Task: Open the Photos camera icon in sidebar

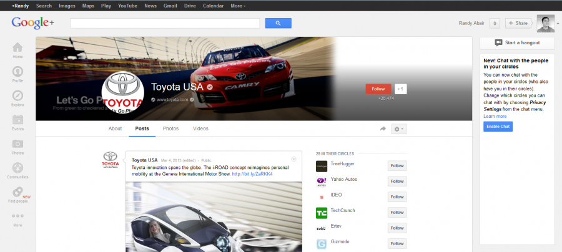Action: pyautogui.click(x=17, y=144)
